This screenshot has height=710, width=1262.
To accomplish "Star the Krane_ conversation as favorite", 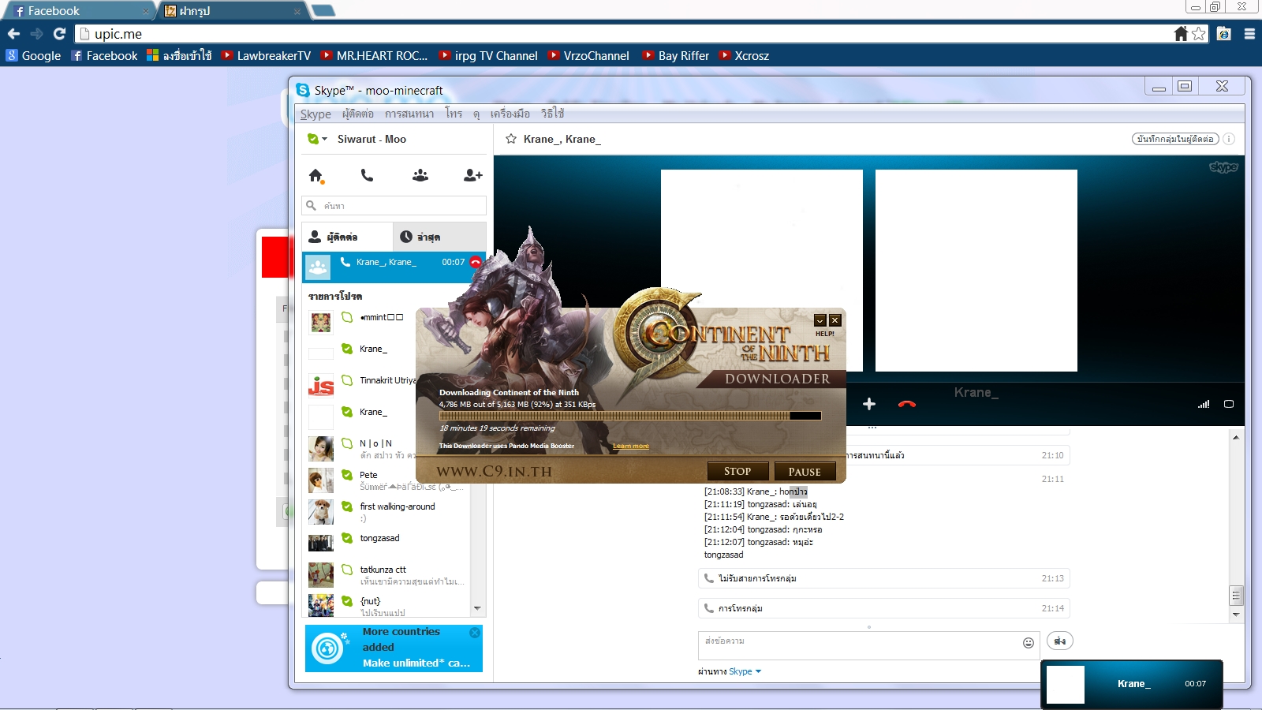I will click(511, 139).
